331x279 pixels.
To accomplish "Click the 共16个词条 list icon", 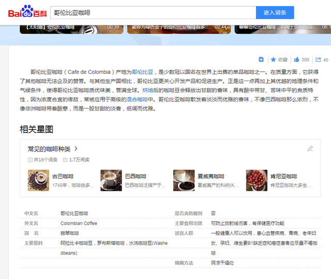I will pyautogui.click(x=30, y=160).
